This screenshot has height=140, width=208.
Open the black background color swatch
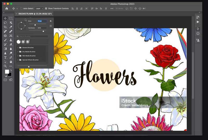click(10, 75)
